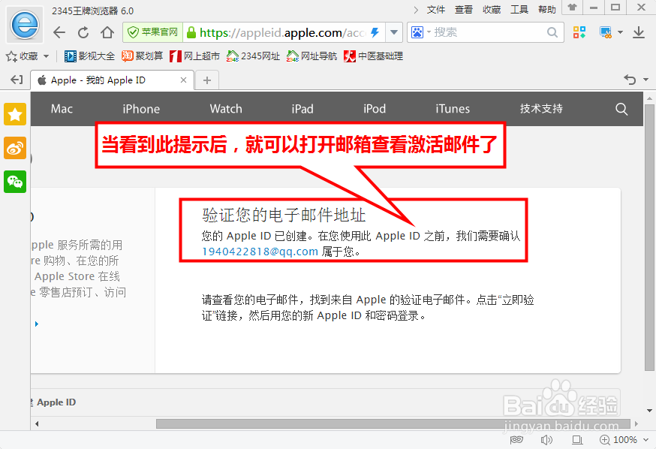
Task: Open the 帮助 menu
Action: click(547, 10)
